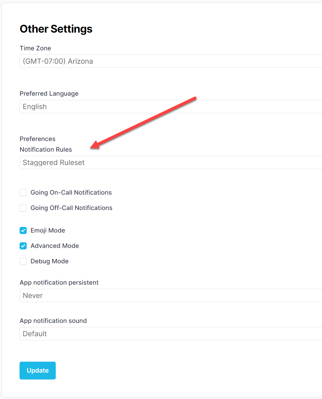Click the "App notification sound" label
The image size is (322, 399).
click(x=53, y=321)
